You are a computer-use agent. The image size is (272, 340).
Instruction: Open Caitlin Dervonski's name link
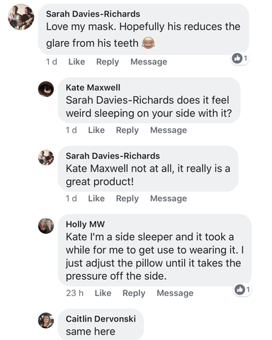point(101,319)
